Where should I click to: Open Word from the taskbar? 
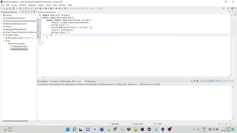[101, 129]
